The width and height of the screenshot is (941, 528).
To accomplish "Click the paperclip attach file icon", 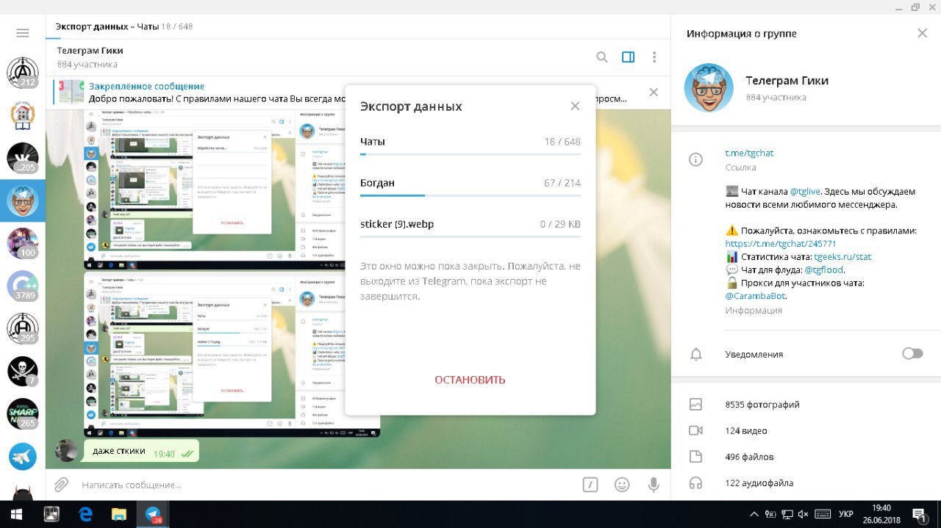I will (x=62, y=485).
